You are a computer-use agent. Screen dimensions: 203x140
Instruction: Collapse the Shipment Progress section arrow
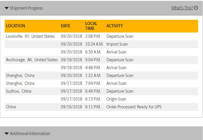[6, 8]
